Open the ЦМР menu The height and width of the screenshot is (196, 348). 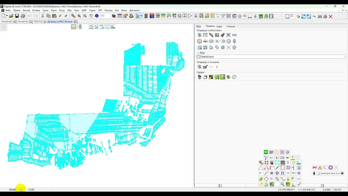84,10
